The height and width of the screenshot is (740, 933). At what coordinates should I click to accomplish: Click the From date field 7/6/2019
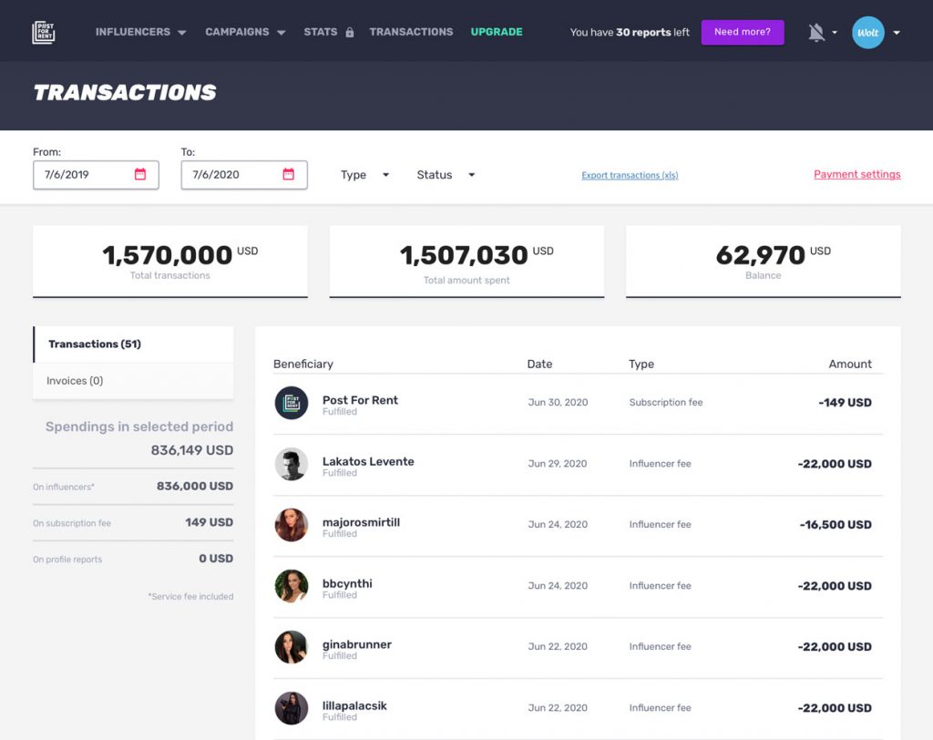[x=96, y=174]
